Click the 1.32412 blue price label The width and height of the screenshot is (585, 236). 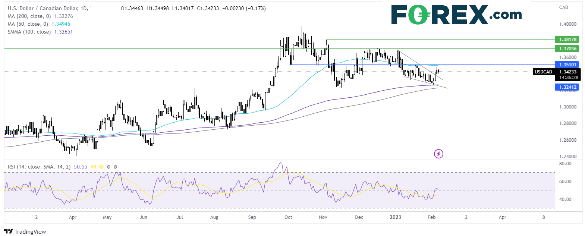click(x=567, y=87)
